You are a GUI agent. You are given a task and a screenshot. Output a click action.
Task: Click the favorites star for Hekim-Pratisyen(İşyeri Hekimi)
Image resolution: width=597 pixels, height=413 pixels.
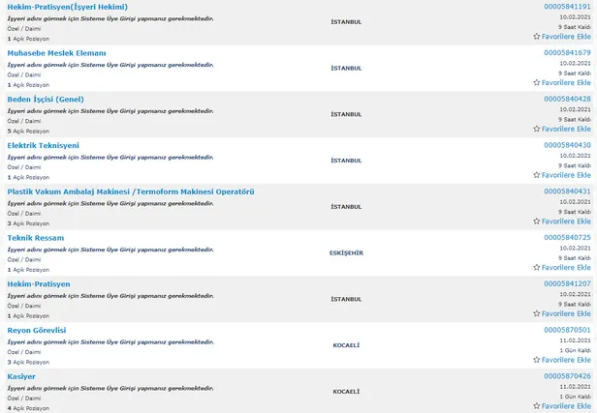click(537, 36)
